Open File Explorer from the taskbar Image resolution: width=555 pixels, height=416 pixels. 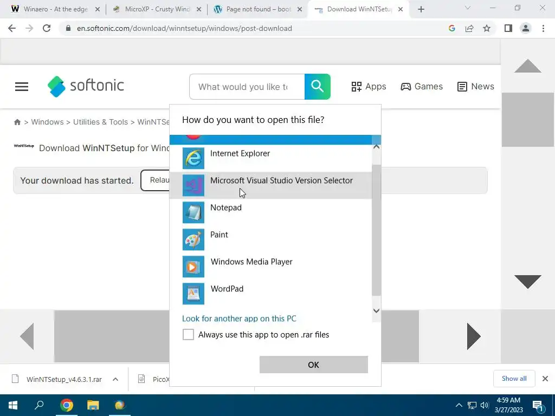(93, 405)
